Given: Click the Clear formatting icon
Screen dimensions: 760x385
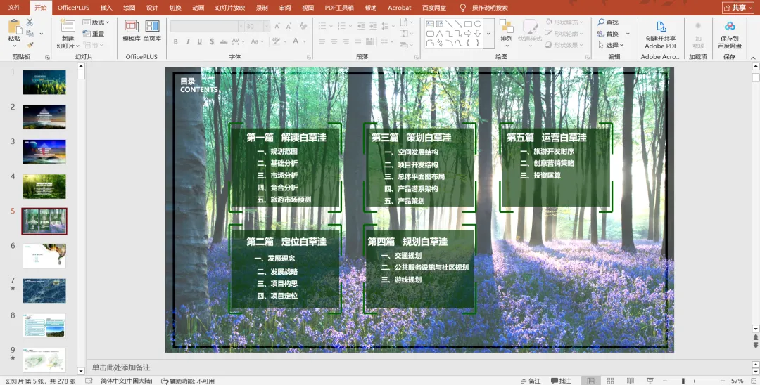Looking at the screenshot, I should click(x=303, y=26).
